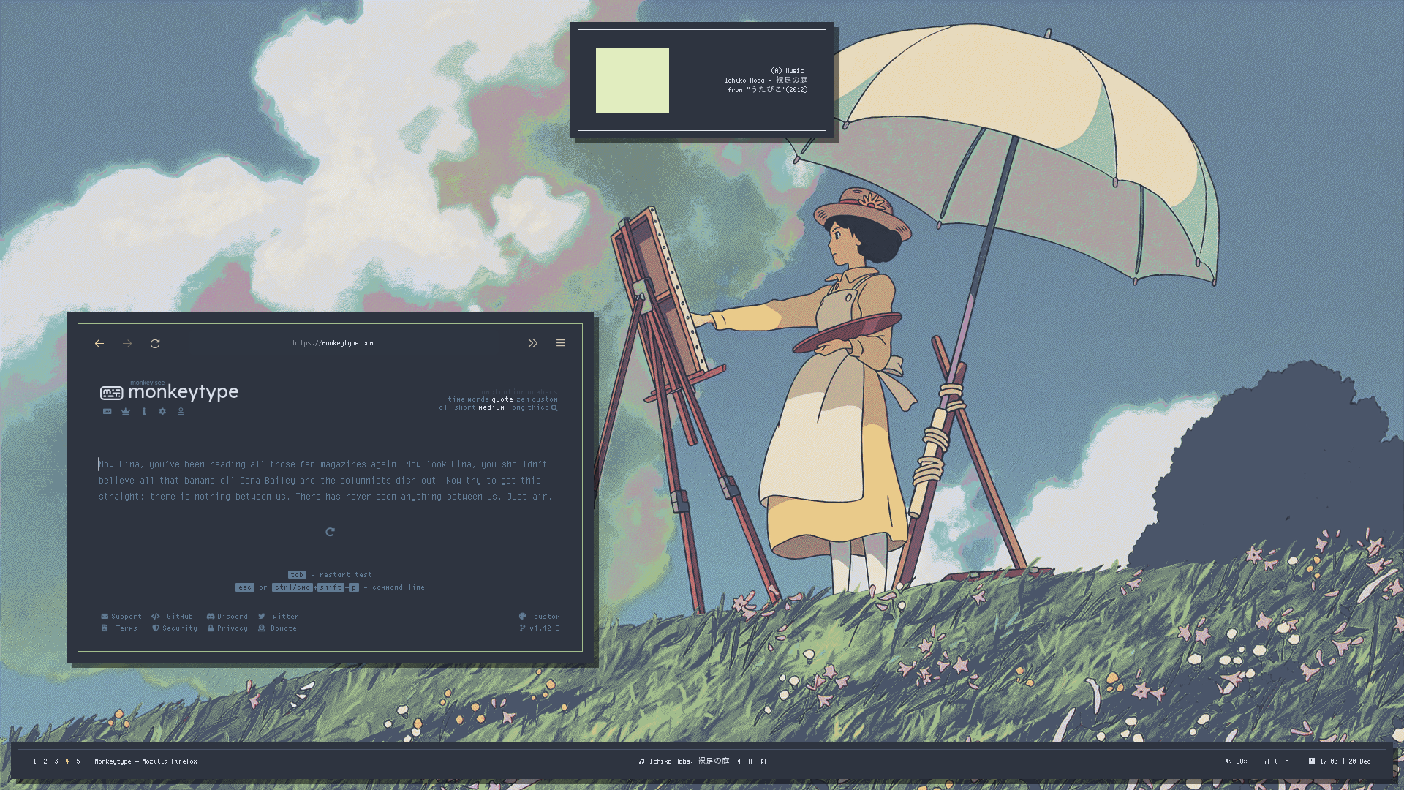The height and width of the screenshot is (790, 1404).
Task: Click the about info icon
Action: [x=144, y=412]
